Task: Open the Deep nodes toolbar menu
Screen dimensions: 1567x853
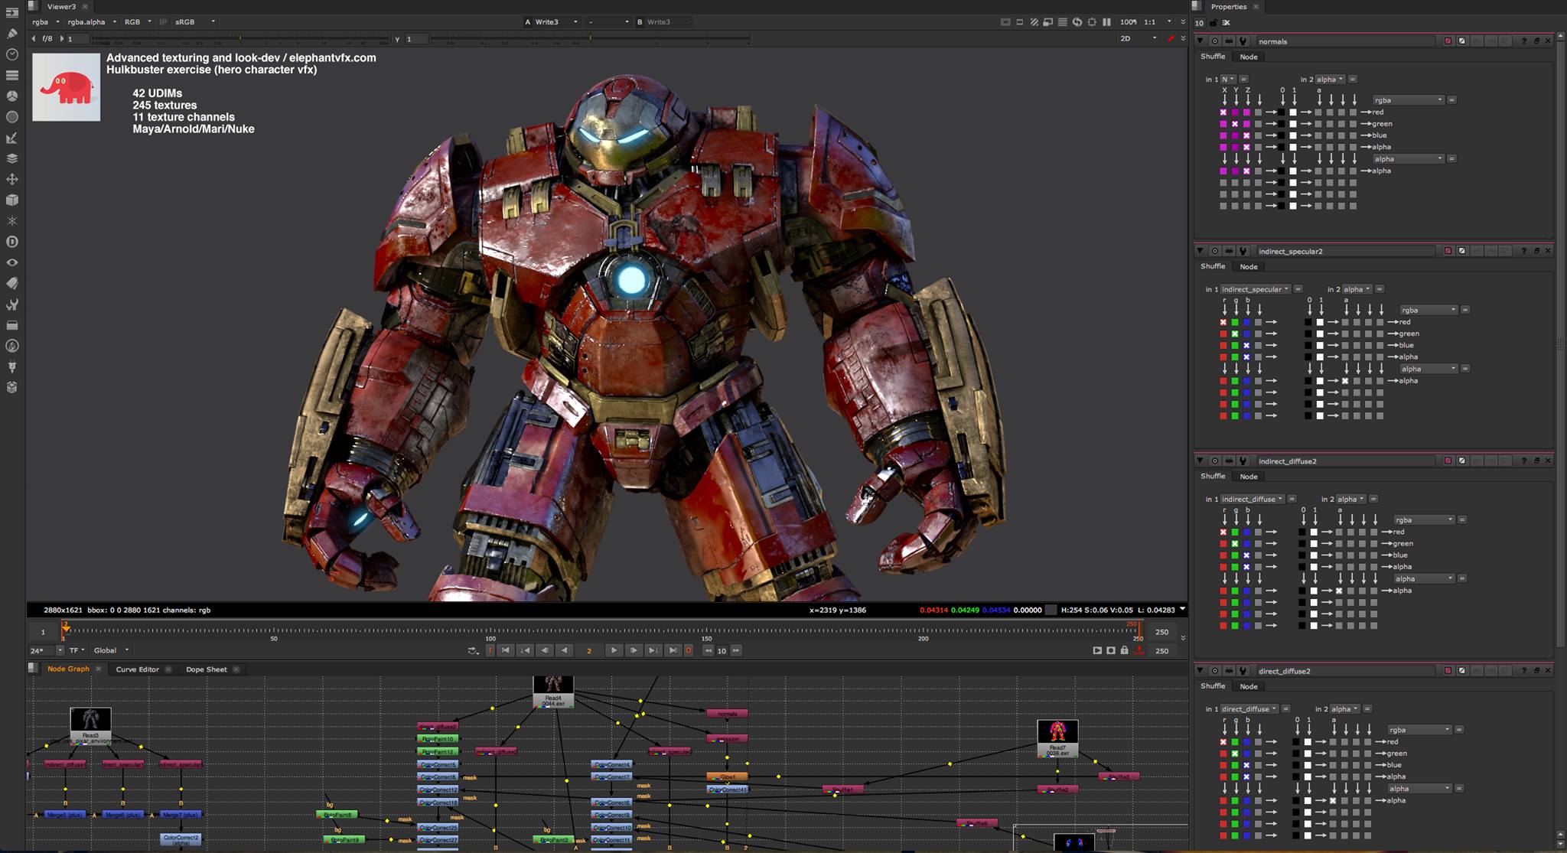Action: 11,242
